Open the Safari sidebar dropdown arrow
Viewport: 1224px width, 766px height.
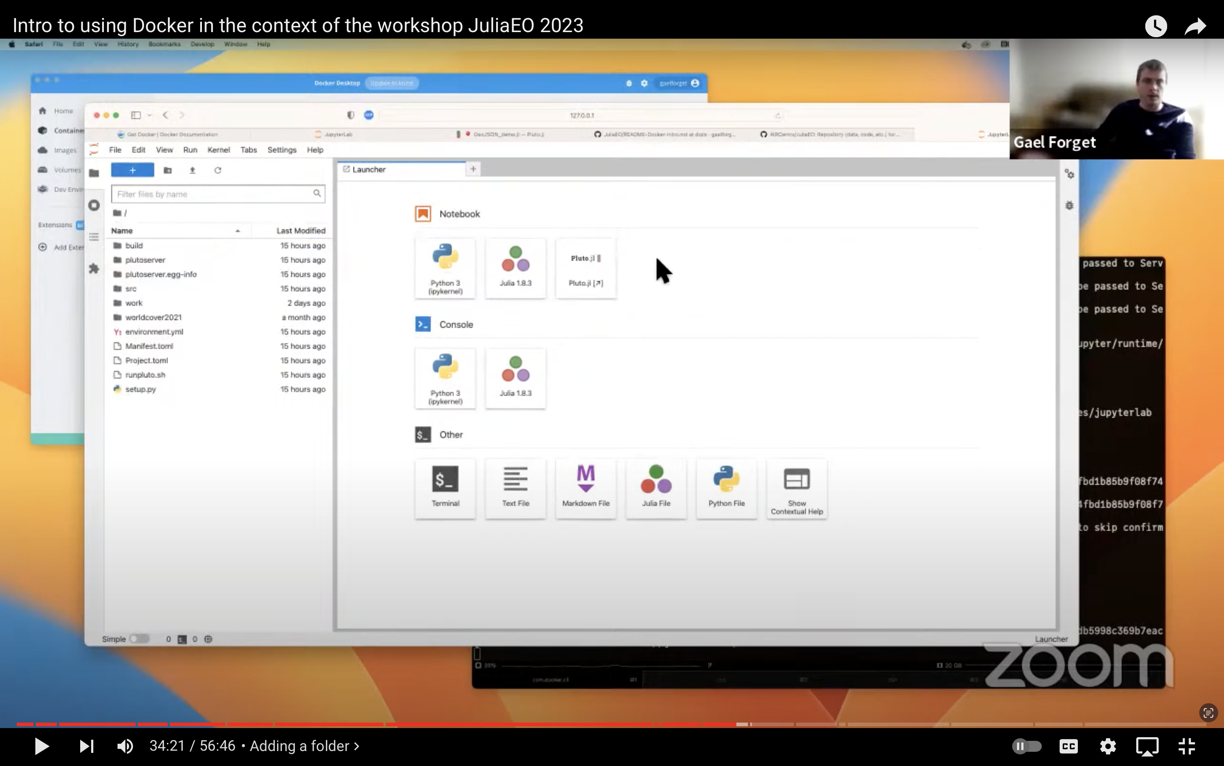(x=149, y=116)
